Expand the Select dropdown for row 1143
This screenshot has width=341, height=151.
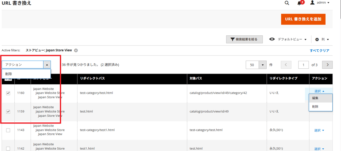click(x=319, y=130)
